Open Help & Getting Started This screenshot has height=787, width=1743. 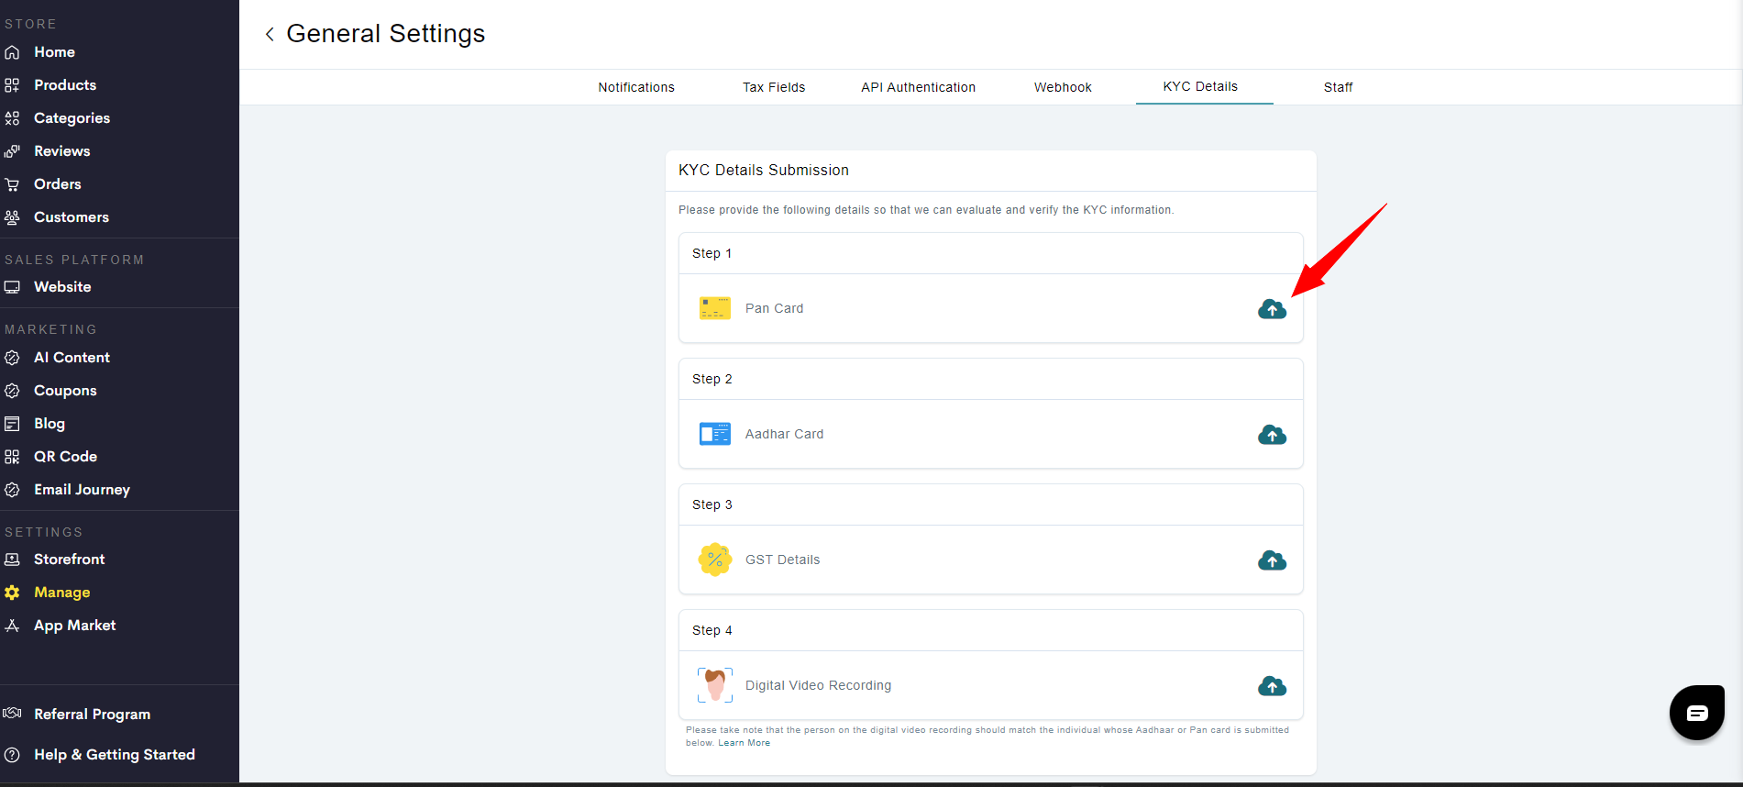click(114, 755)
